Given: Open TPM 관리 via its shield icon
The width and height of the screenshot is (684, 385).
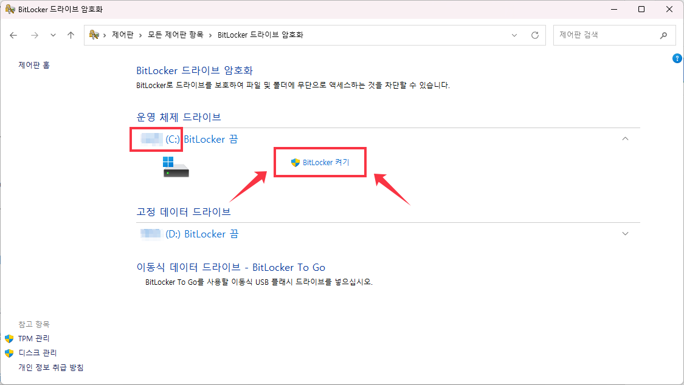Looking at the screenshot, I should pos(9,338).
